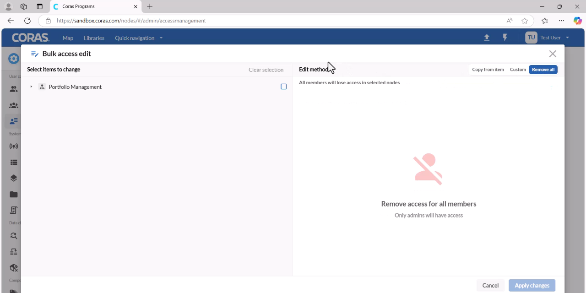Click the Portfolio Management hierarchy icon

(x=42, y=87)
